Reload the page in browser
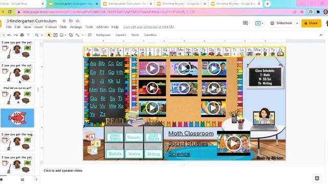 [10, 12]
